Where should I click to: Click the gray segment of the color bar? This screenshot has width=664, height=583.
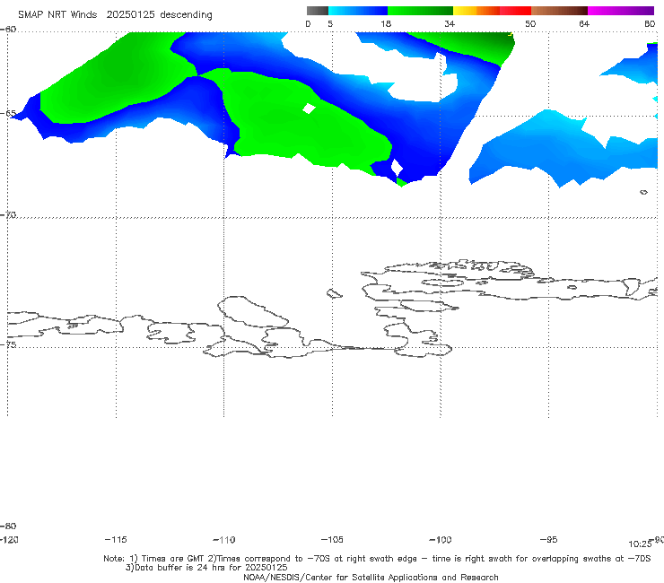317,11
